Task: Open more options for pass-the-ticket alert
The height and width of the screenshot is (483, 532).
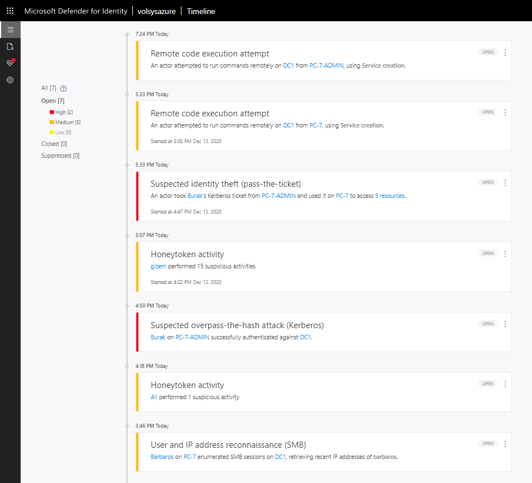Action: point(505,183)
